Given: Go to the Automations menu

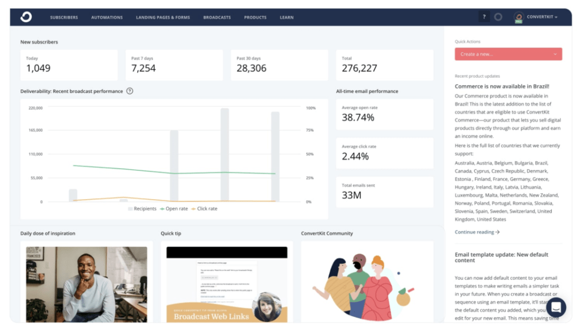Looking at the screenshot, I should coord(107,16).
